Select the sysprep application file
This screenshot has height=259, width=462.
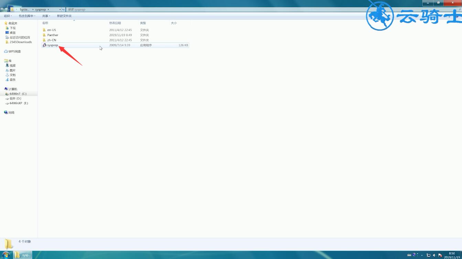tap(115, 45)
